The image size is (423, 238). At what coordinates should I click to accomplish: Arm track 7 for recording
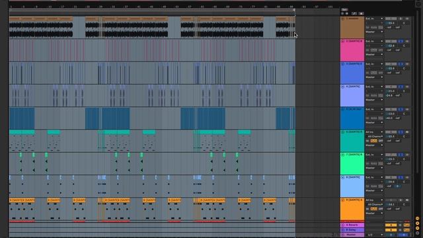pyautogui.click(x=407, y=155)
